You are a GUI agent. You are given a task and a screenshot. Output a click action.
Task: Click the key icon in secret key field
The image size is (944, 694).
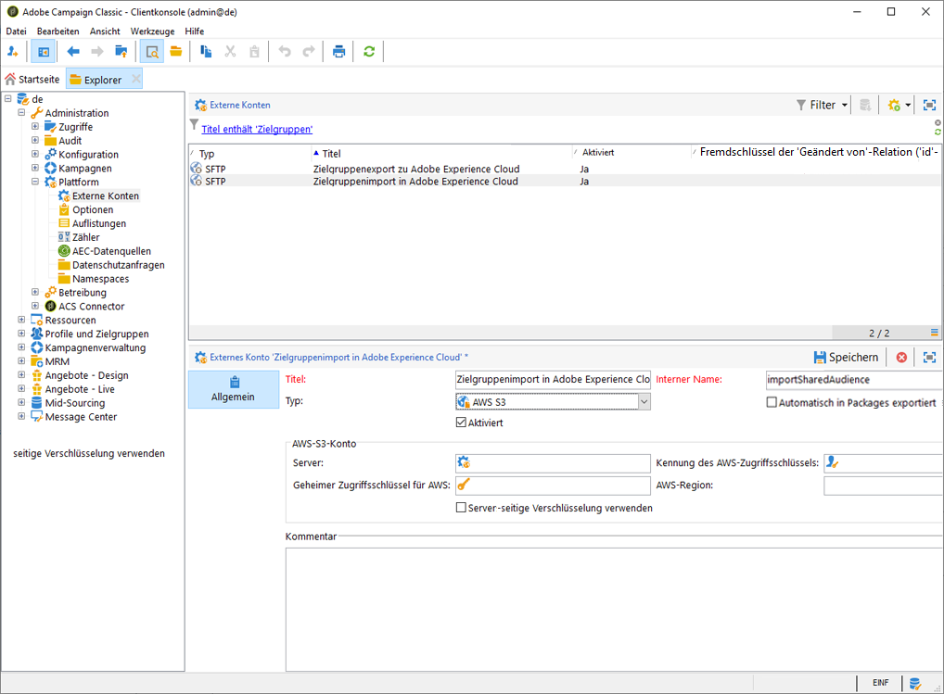[463, 485]
